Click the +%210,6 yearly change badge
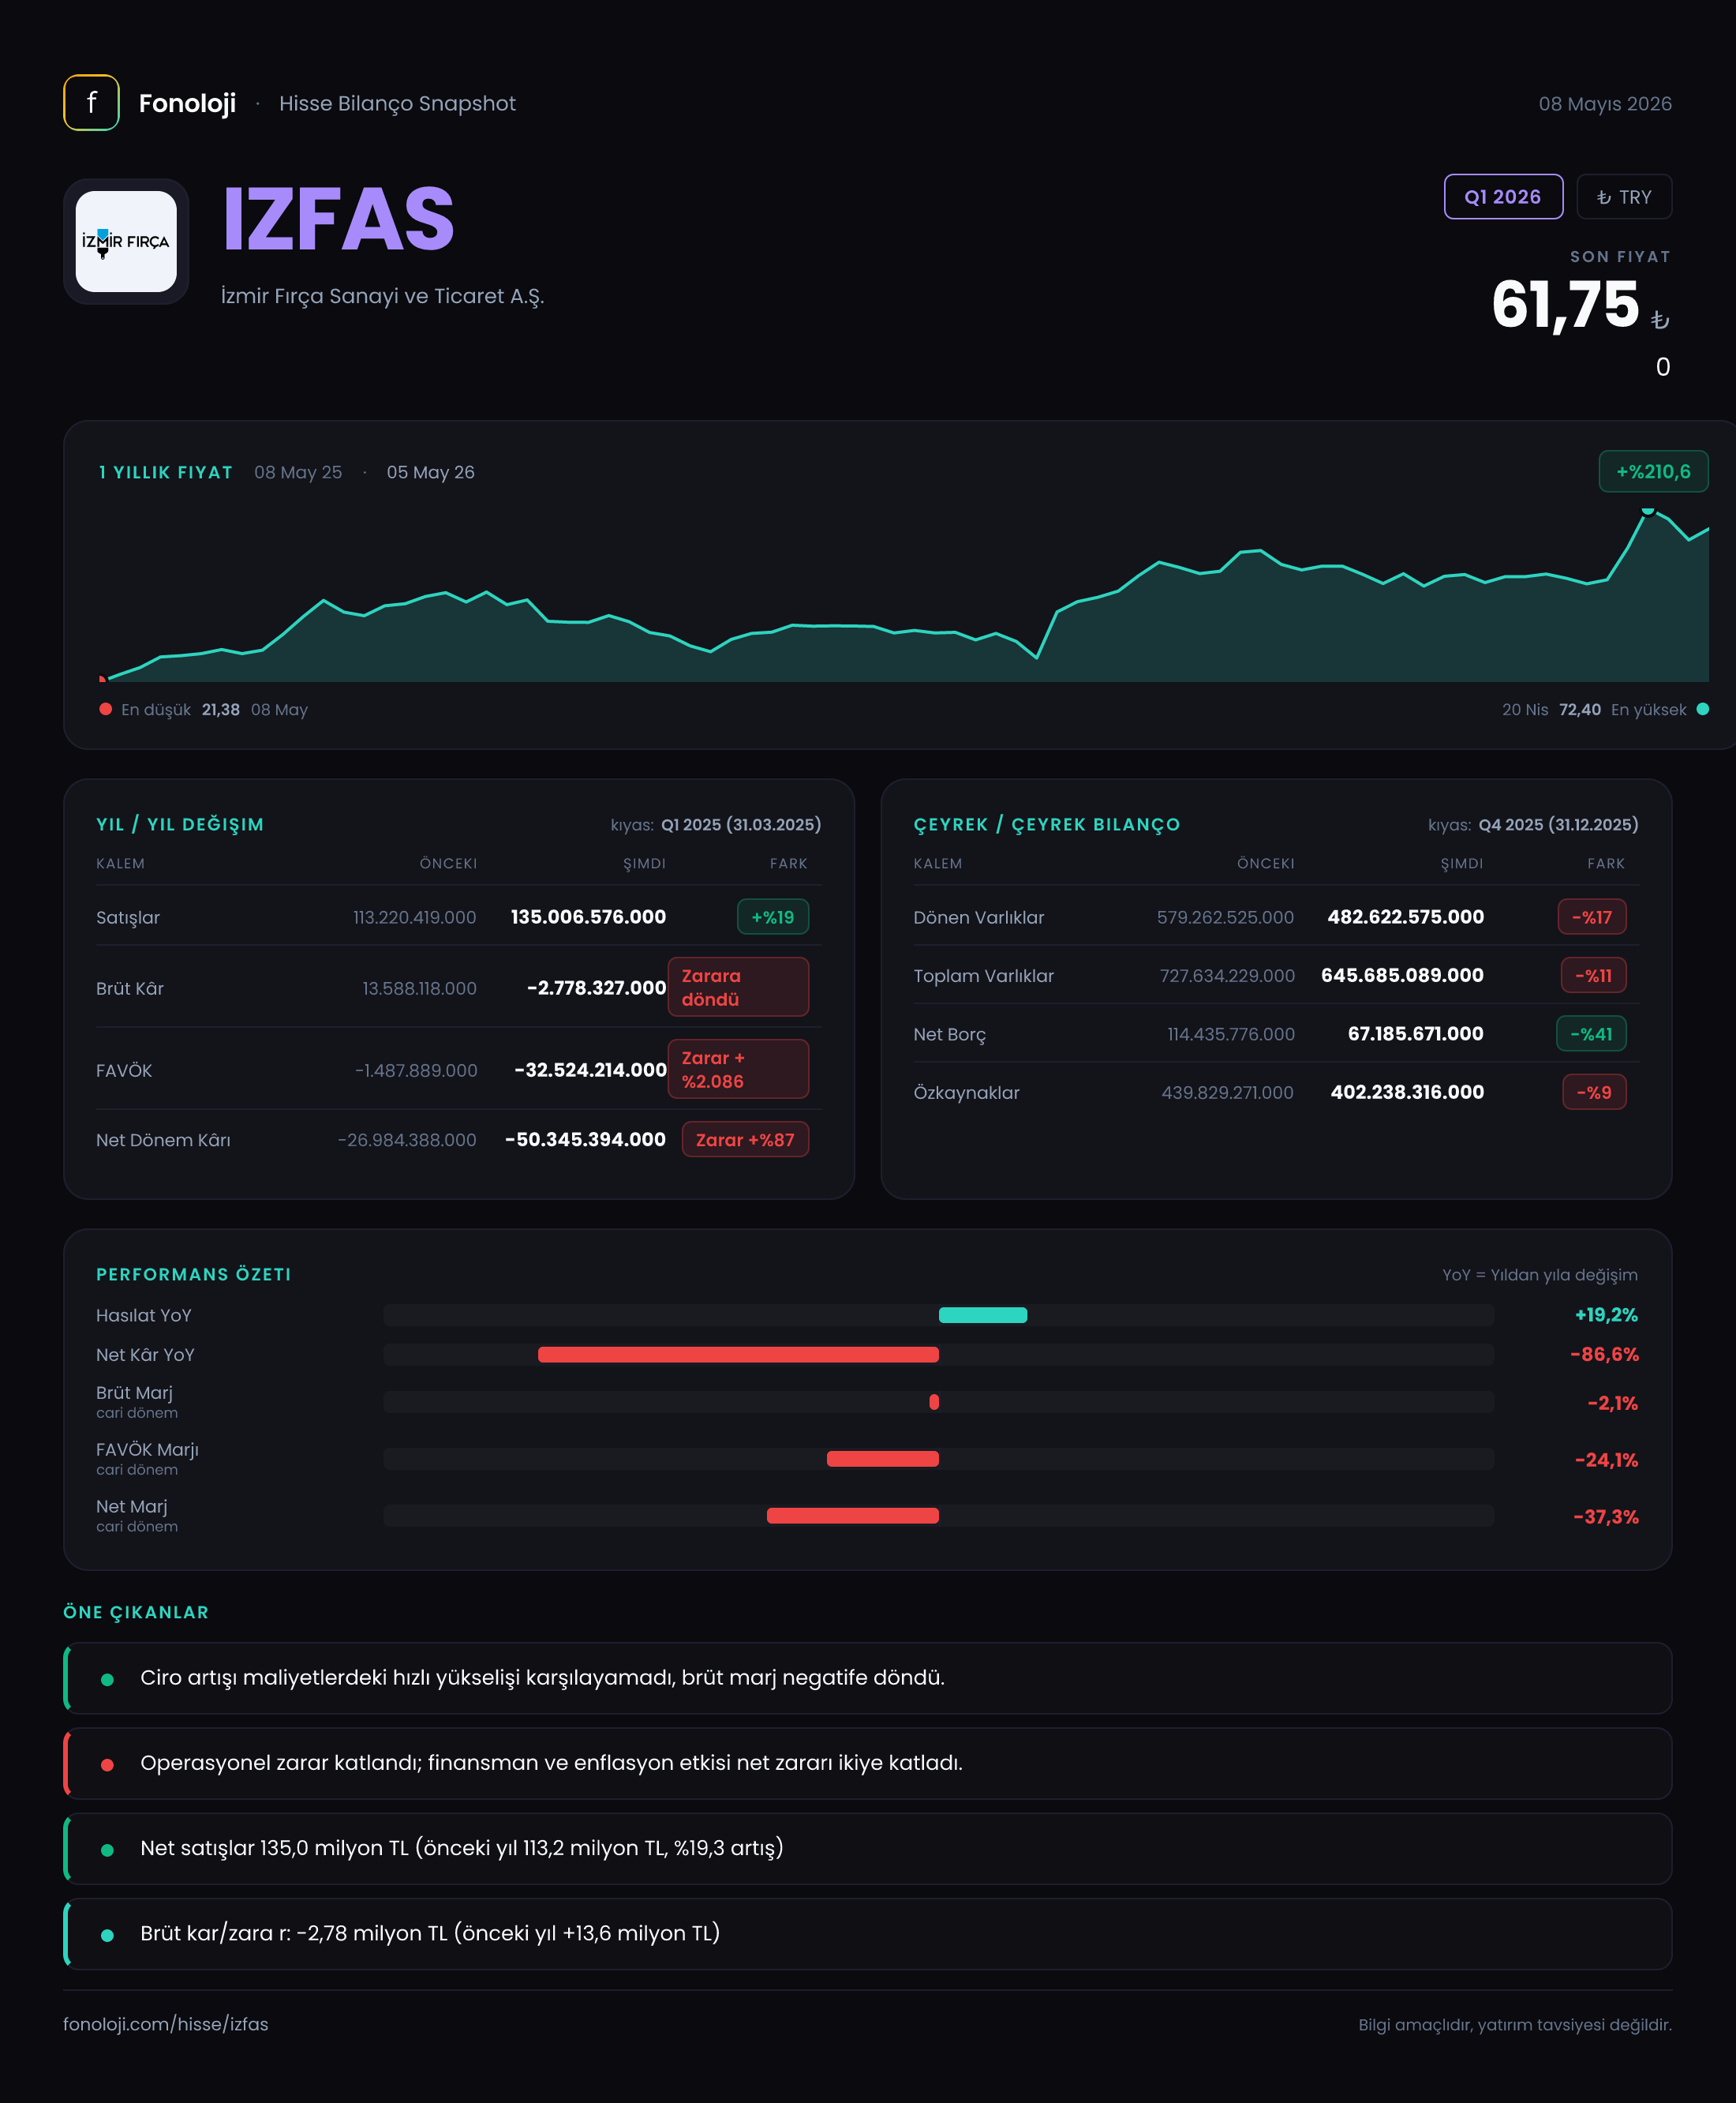 point(1653,471)
